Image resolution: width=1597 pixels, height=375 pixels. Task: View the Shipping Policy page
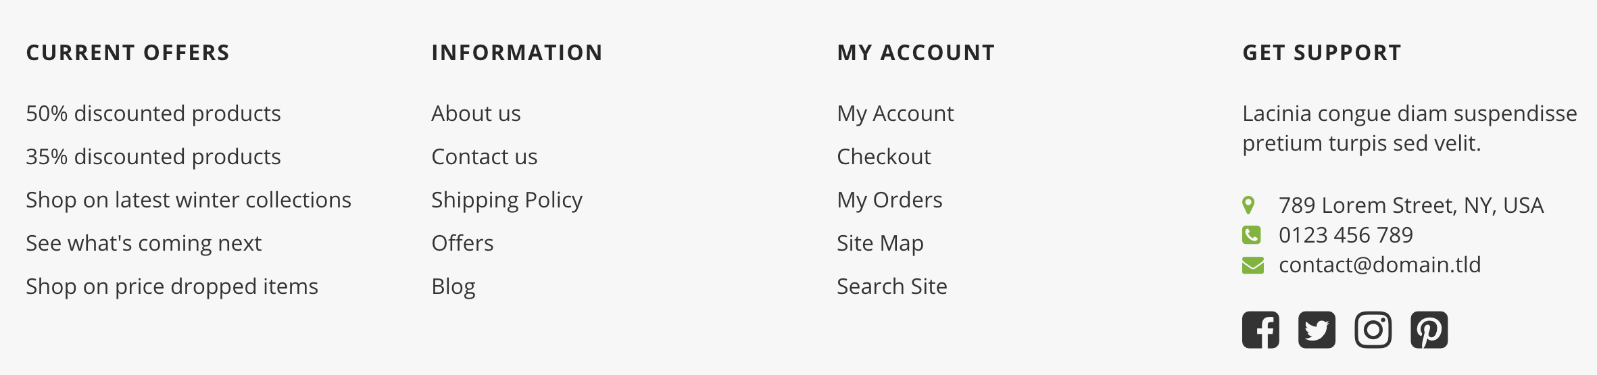click(507, 200)
